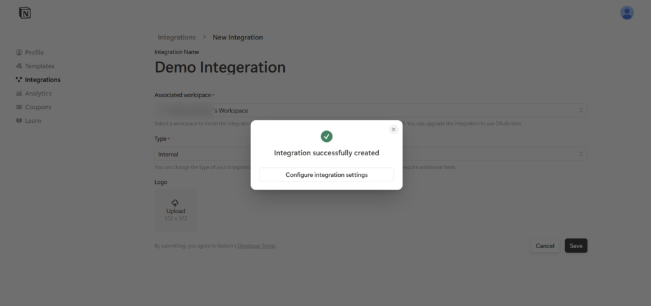The image size is (651, 306).
Task: Click Configure integration settings button
Action: click(326, 175)
